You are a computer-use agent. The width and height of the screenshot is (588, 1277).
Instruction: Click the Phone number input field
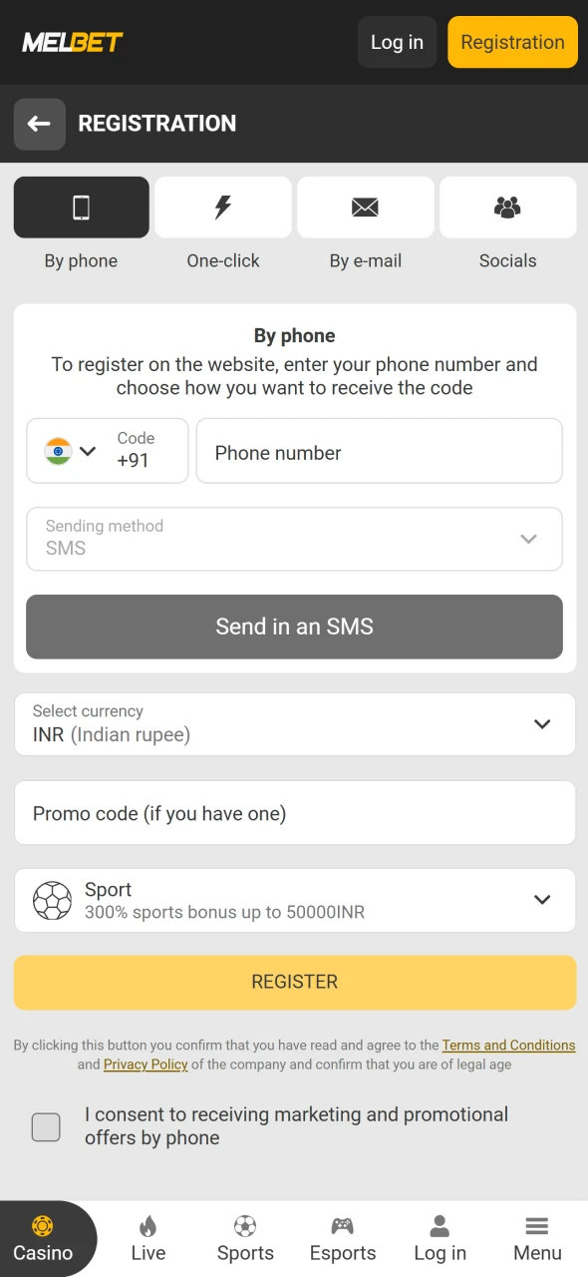pos(379,451)
